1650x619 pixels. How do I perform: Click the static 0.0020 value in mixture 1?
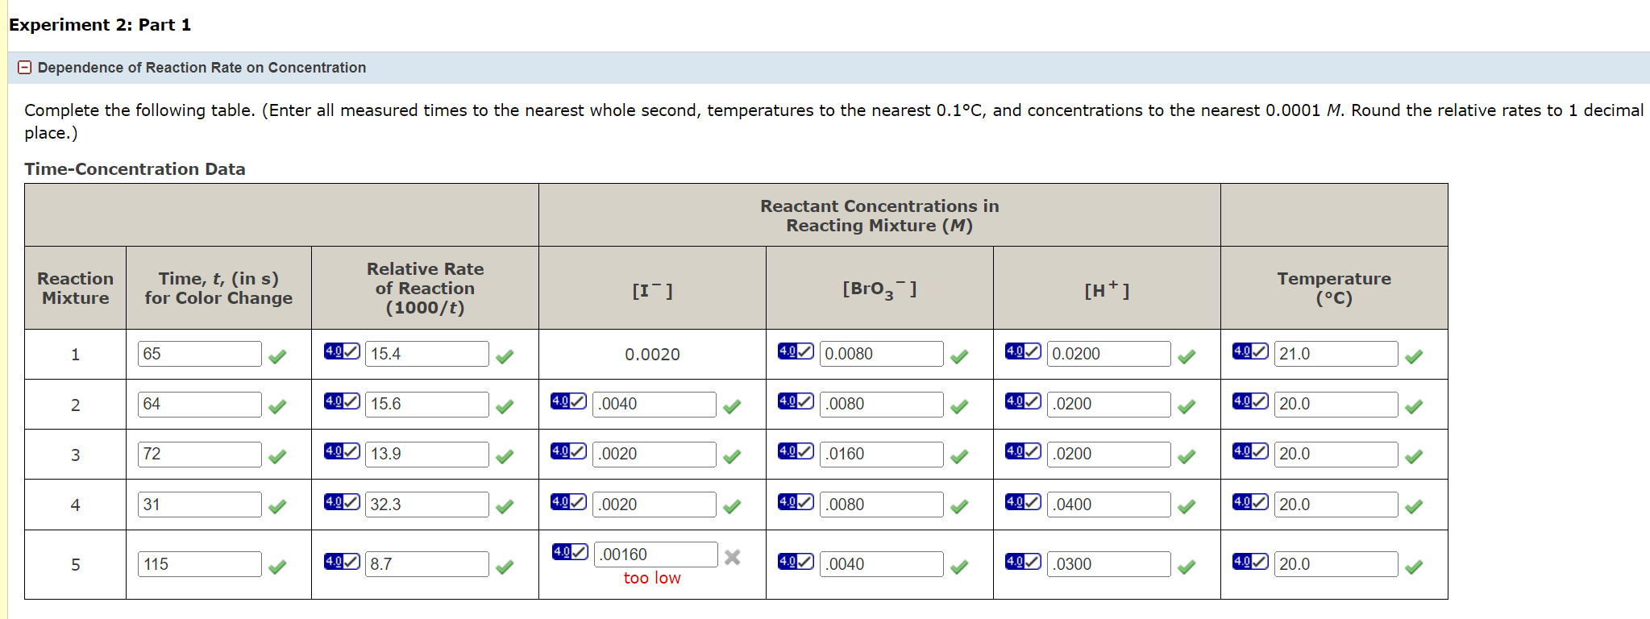[x=652, y=355]
